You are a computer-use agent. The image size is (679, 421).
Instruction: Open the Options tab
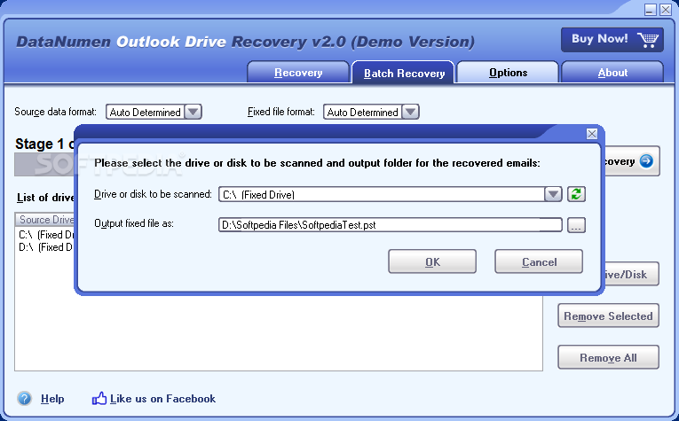point(508,72)
